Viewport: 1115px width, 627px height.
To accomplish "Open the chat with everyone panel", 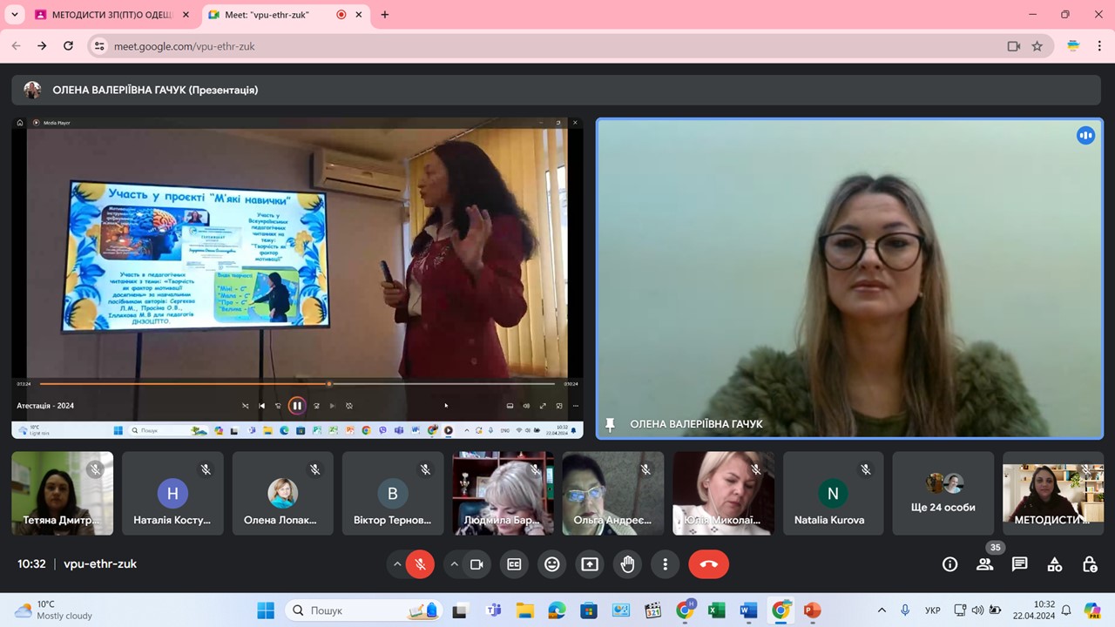I will point(1019,564).
